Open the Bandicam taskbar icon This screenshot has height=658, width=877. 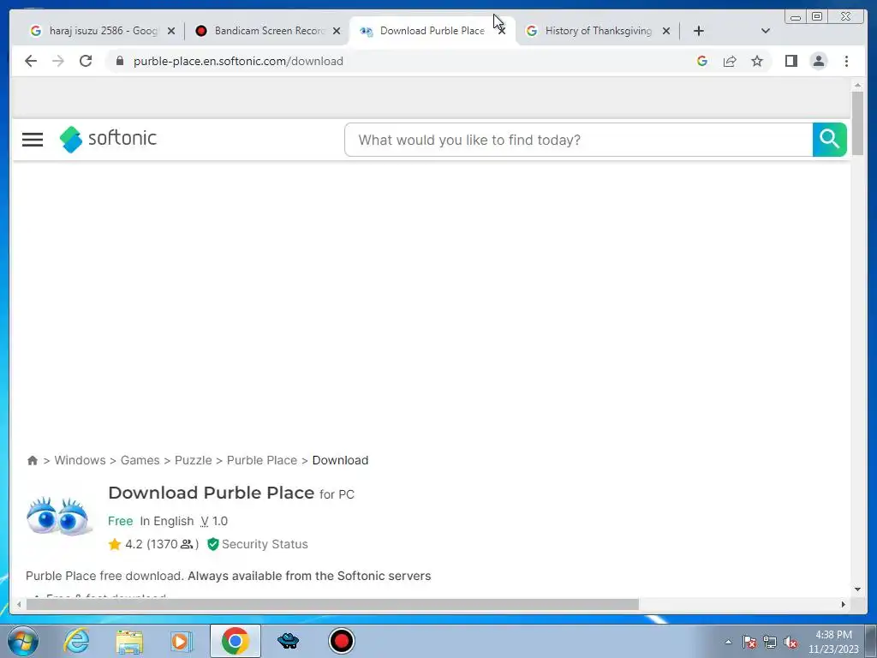341,641
